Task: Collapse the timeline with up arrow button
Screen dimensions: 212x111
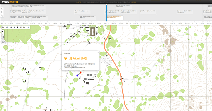Action: pyautogui.click(x=28, y=27)
